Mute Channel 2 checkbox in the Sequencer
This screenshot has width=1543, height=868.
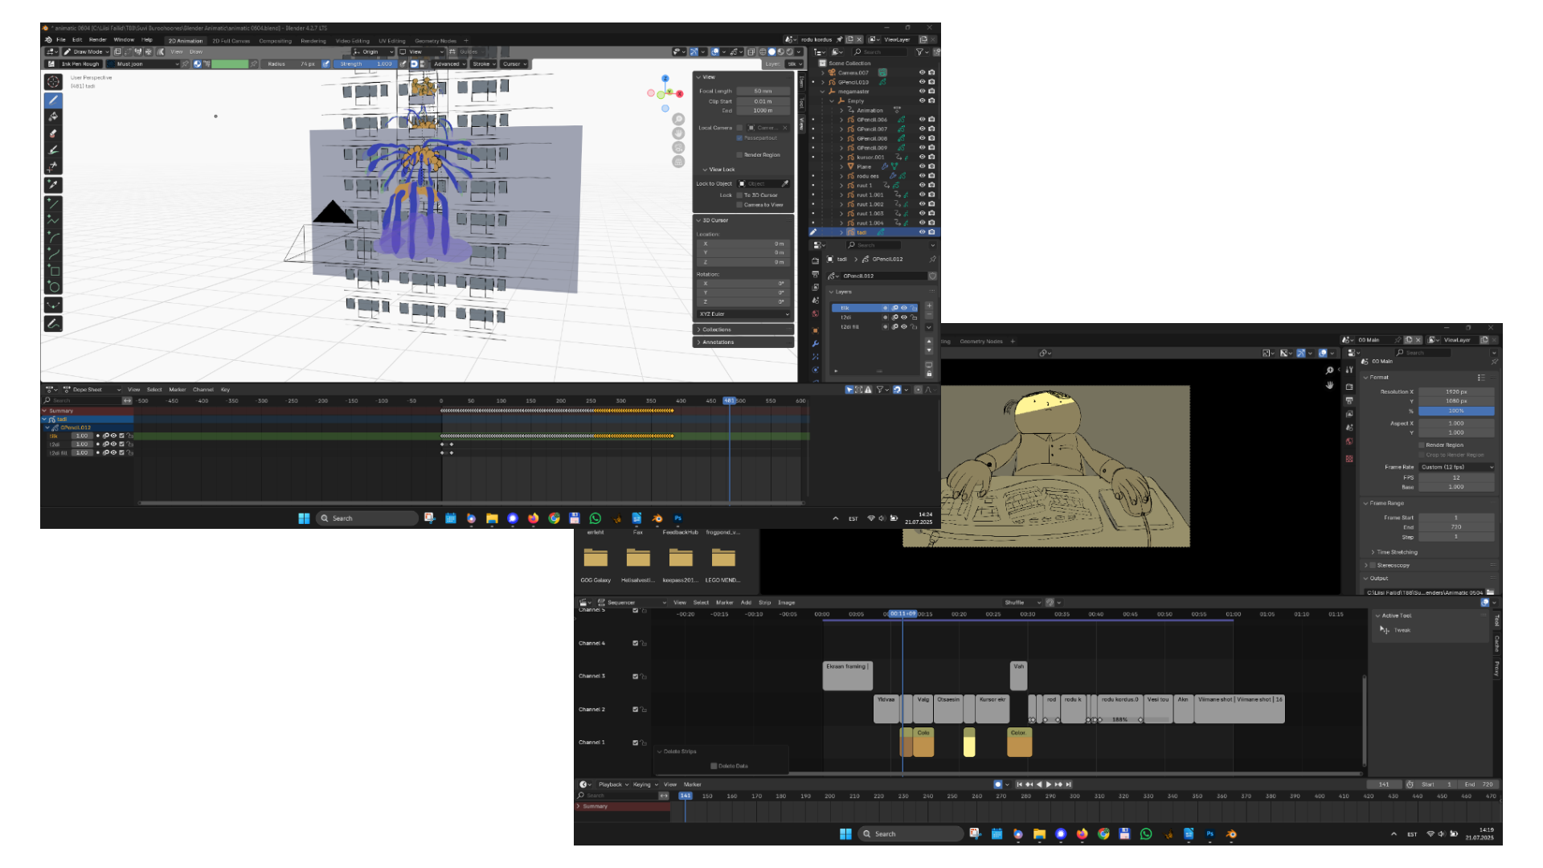pyautogui.click(x=635, y=710)
